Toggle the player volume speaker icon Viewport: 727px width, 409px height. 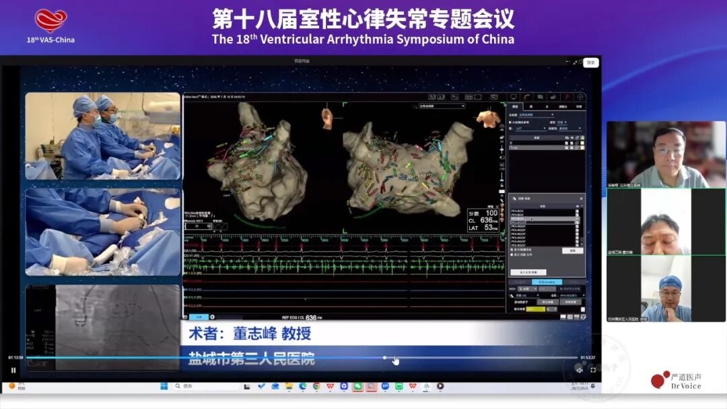coord(579,369)
